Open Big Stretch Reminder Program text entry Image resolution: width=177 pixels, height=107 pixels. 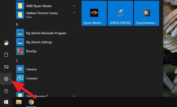pos(46,33)
